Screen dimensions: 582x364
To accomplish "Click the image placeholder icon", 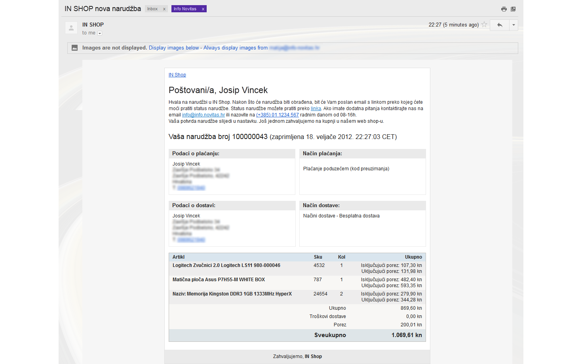I will [74, 48].
